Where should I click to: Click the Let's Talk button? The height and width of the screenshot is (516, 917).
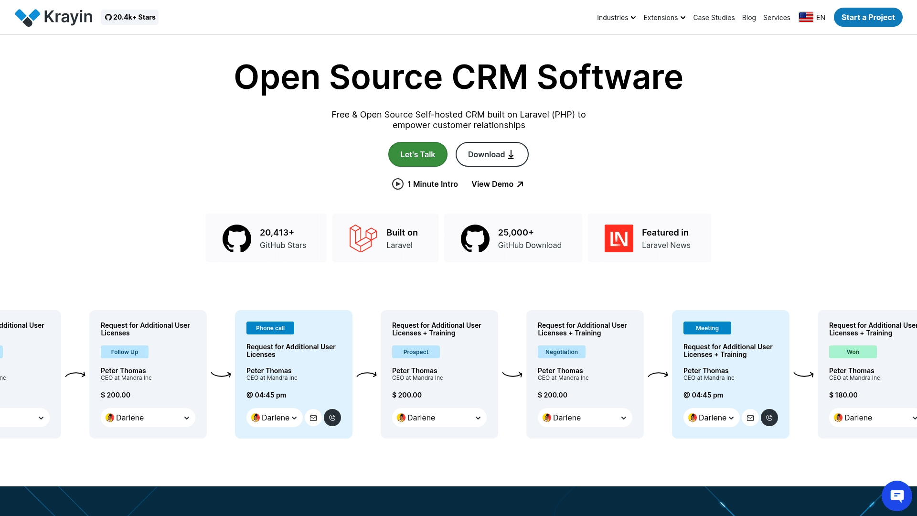[417, 154]
